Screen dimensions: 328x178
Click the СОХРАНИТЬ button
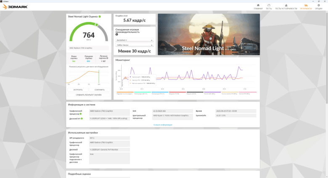point(99,90)
